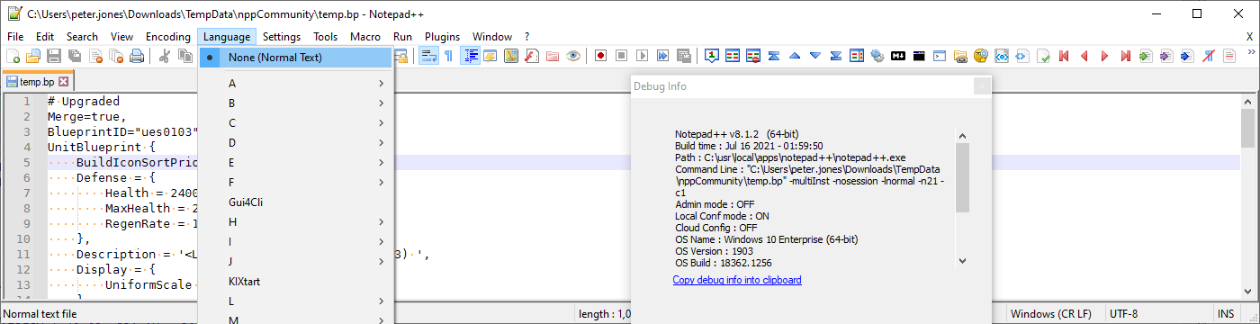Screen dimensions: 1260x324
Task: Click the Playback macro icon
Action: pos(642,56)
